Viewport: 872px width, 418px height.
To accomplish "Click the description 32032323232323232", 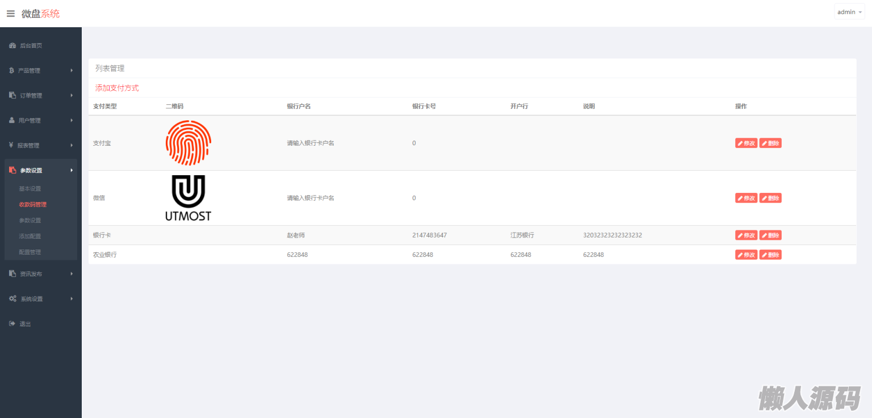I will pos(613,235).
